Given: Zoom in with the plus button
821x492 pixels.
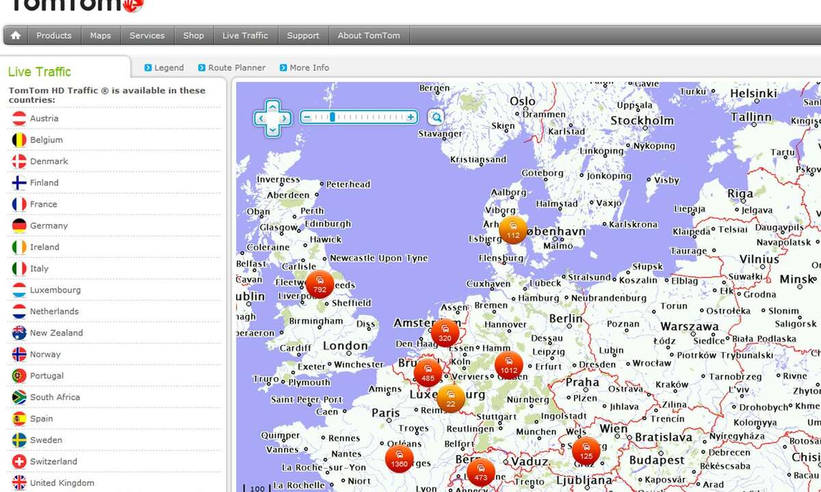Looking at the screenshot, I should [x=410, y=118].
